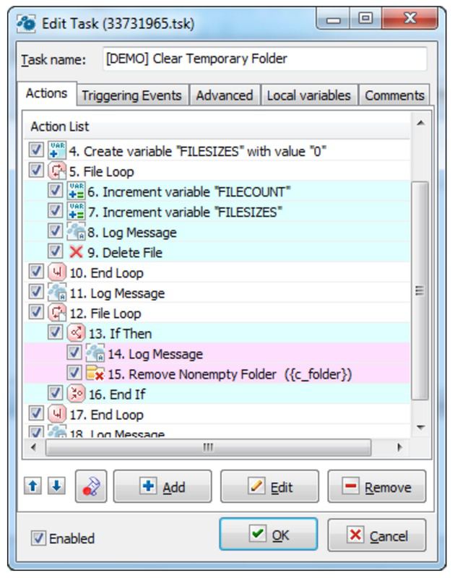Viewport: 455px width, 578px height.
Task: Uncheck the Enabled task checkbox
Action: click(38, 538)
